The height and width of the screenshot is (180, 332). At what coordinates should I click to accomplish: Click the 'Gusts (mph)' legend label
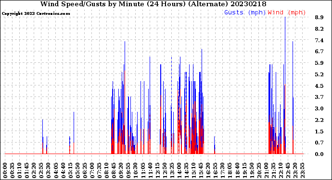tap(245, 12)
